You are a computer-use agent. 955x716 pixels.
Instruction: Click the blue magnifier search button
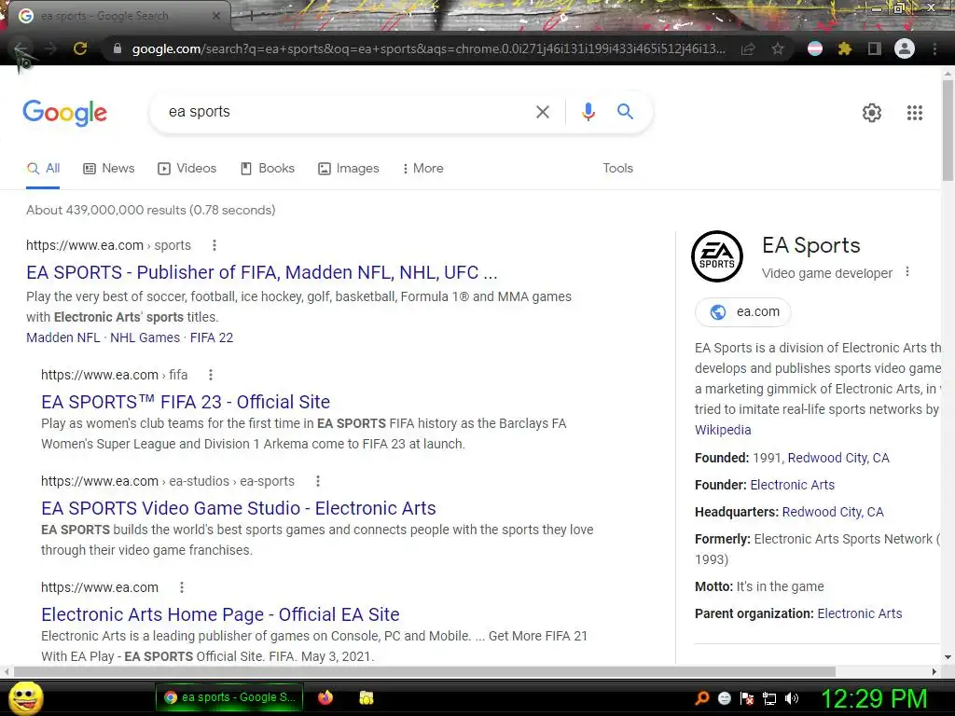coord(625,112)
